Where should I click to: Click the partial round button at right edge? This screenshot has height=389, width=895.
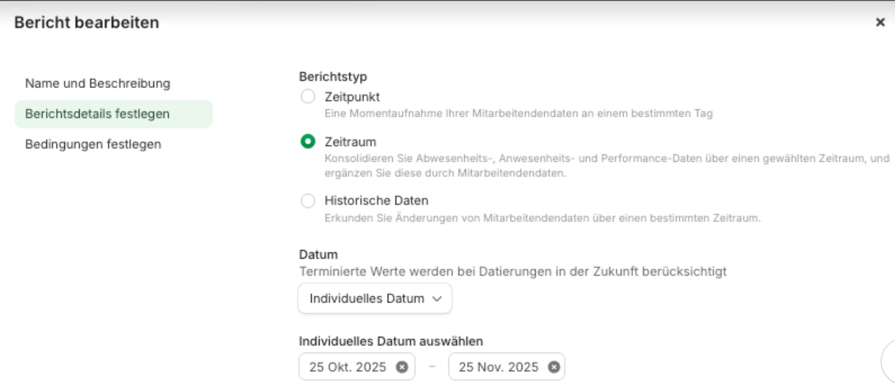(x=889, y=361)
